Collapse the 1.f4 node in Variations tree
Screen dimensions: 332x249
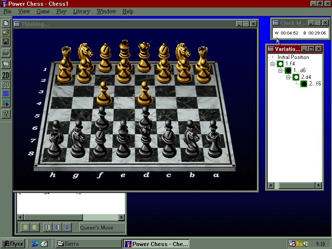click(x=272, y=64)
